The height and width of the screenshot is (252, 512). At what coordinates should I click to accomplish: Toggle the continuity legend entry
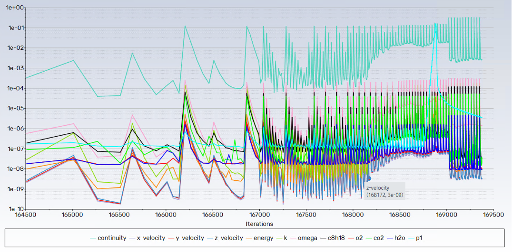click(x=108, y=238)
